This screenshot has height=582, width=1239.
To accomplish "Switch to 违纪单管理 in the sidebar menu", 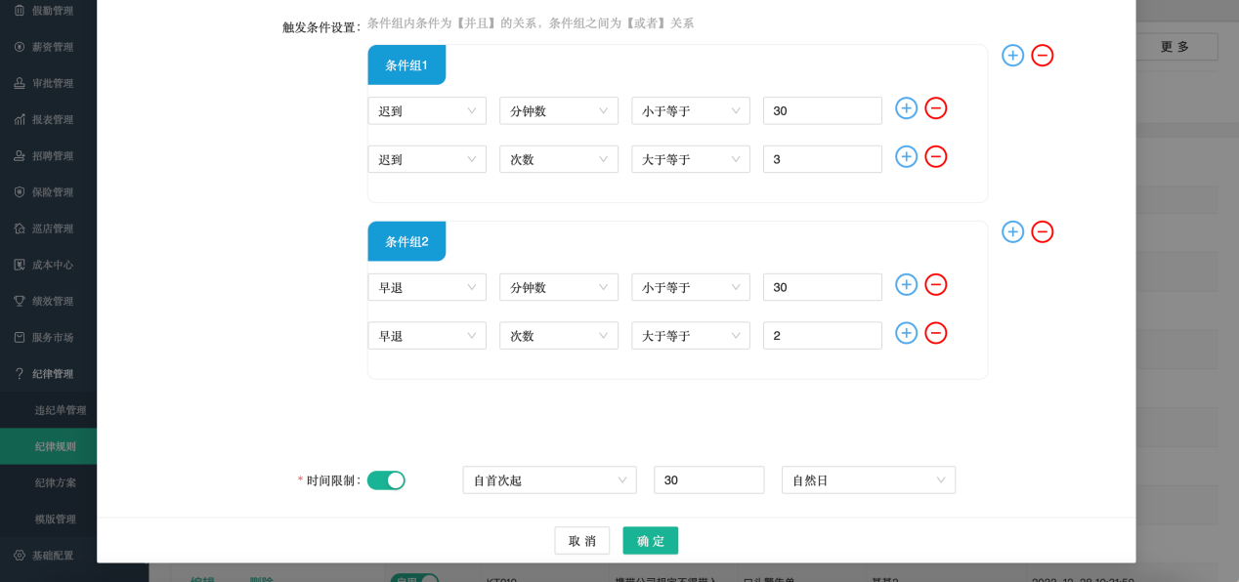I will (x=63, y=410).
